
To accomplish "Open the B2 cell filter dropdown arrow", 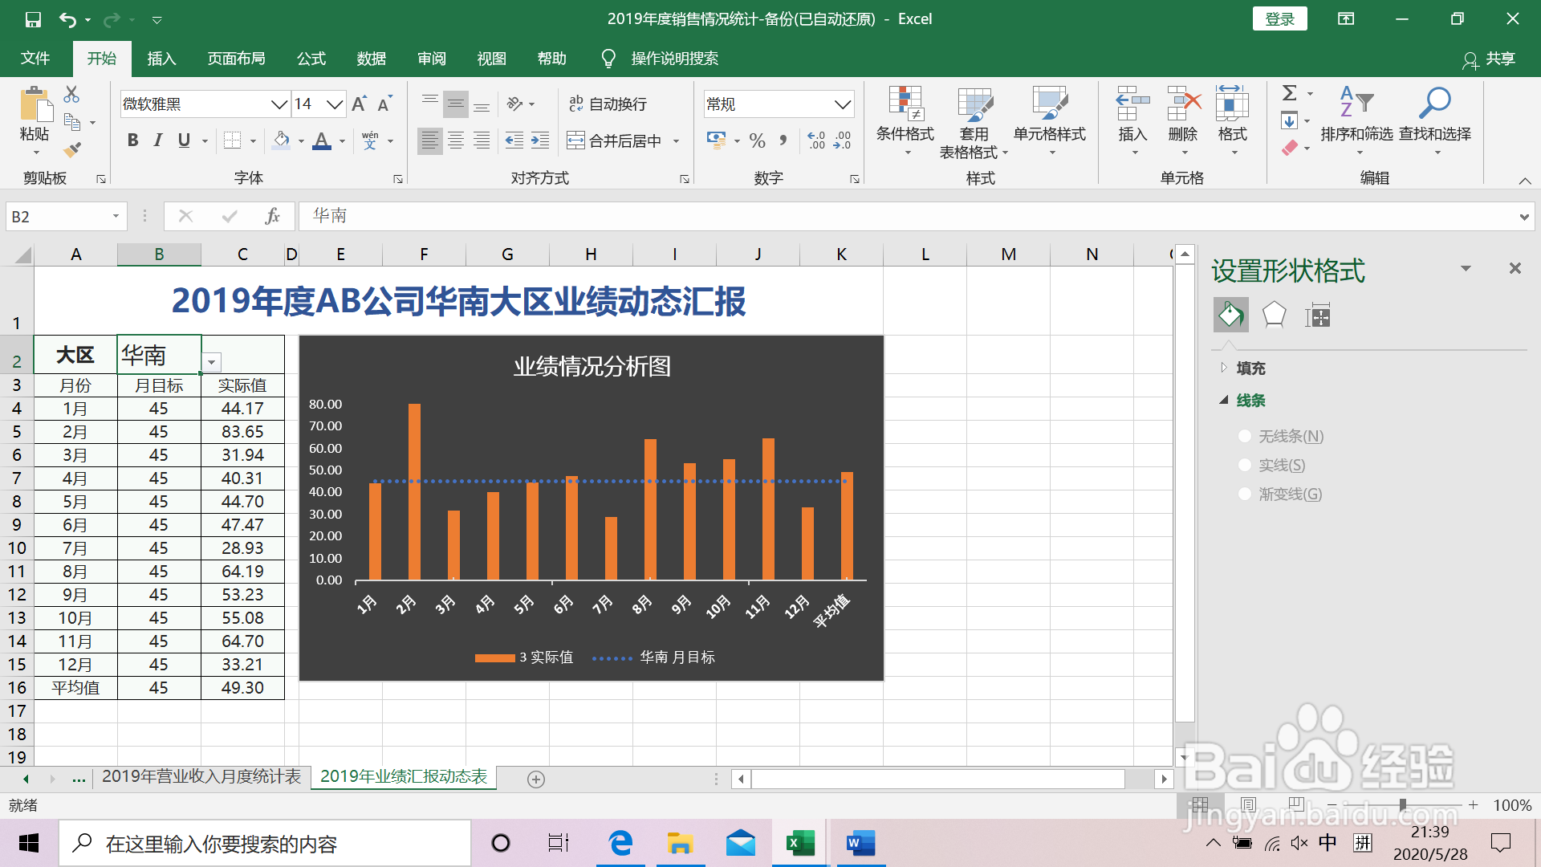I will (211, 362).
